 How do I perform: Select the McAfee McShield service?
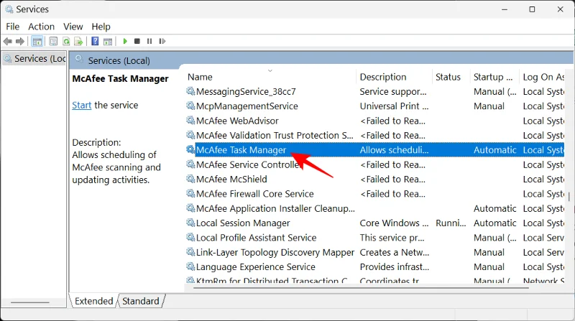[x=374, y=180]
